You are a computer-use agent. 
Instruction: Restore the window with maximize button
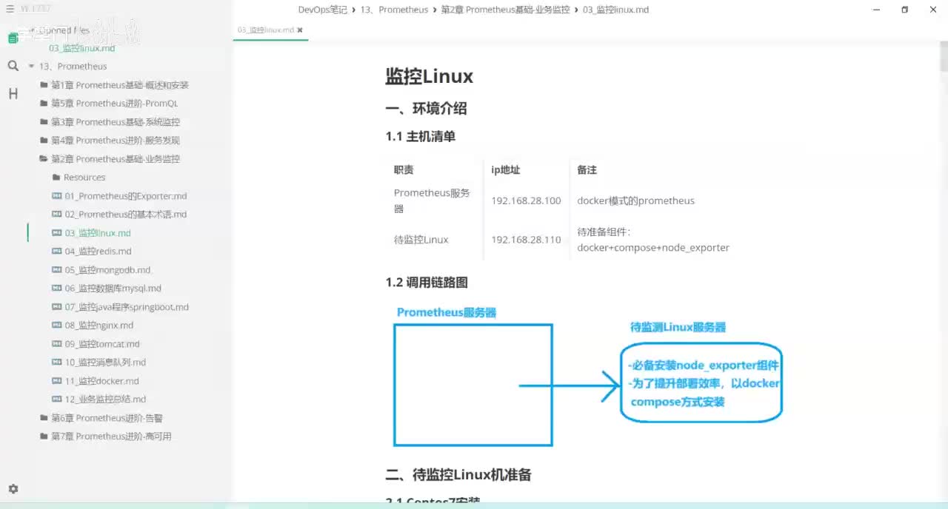click(x=904, y=10)
